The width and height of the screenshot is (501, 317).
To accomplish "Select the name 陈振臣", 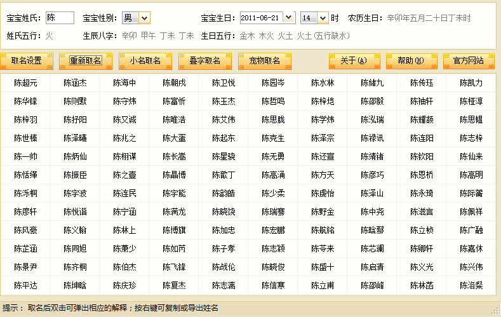I will tap(75, 175).
